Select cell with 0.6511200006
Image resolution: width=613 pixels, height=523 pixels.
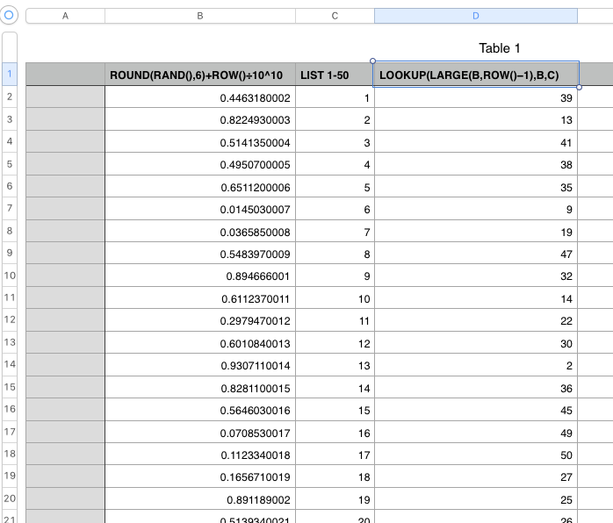200,186
